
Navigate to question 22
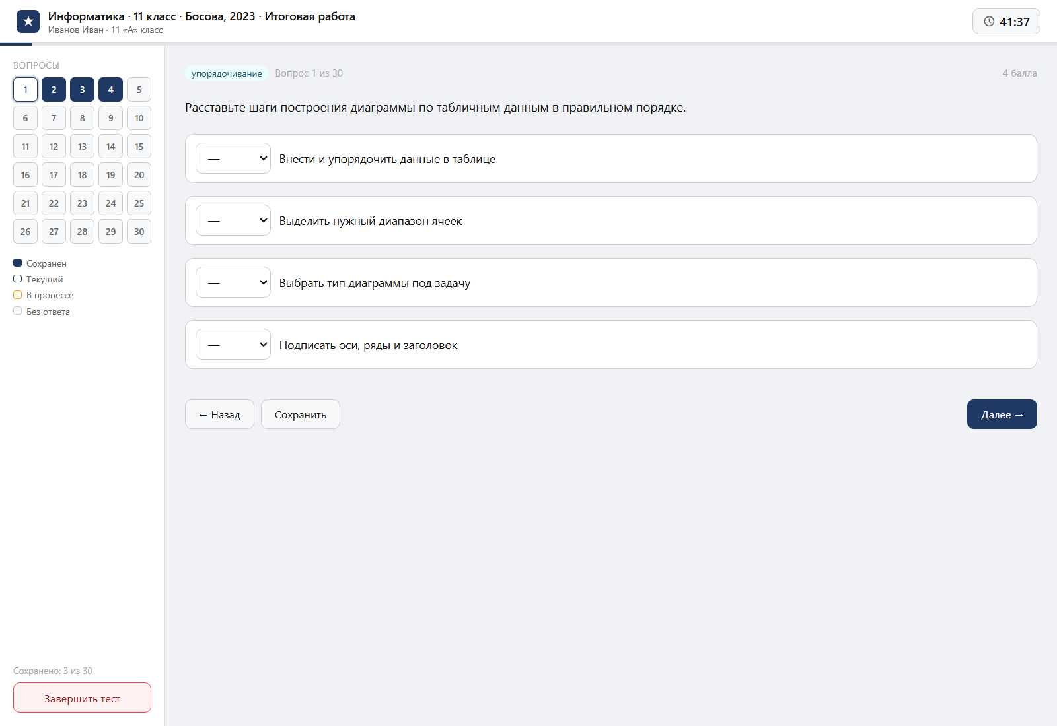click(x=54, y=203)
